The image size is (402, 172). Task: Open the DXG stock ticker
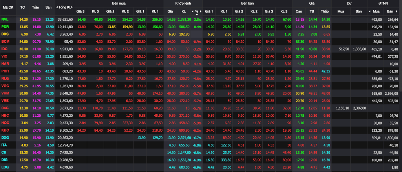click(x=5, y=137)
